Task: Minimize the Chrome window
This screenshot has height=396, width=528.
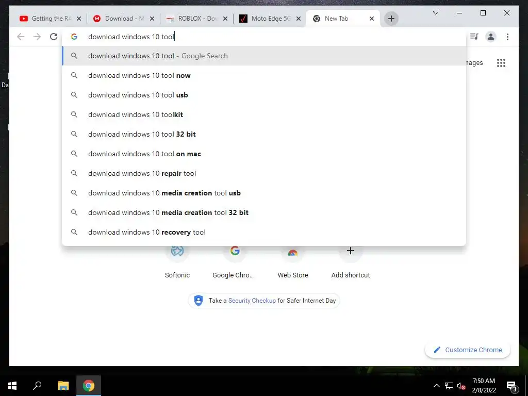Action: point(459,13)
